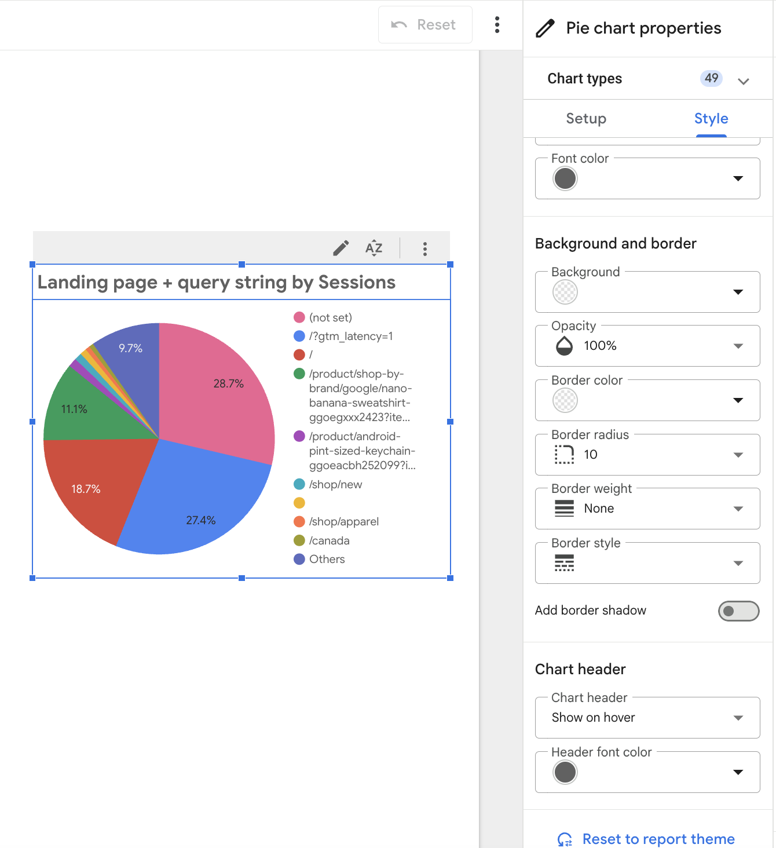The image size is (776, 848).
Task: Click the nano-banana-sweatshirt legend entry
Action: [361, 396]
